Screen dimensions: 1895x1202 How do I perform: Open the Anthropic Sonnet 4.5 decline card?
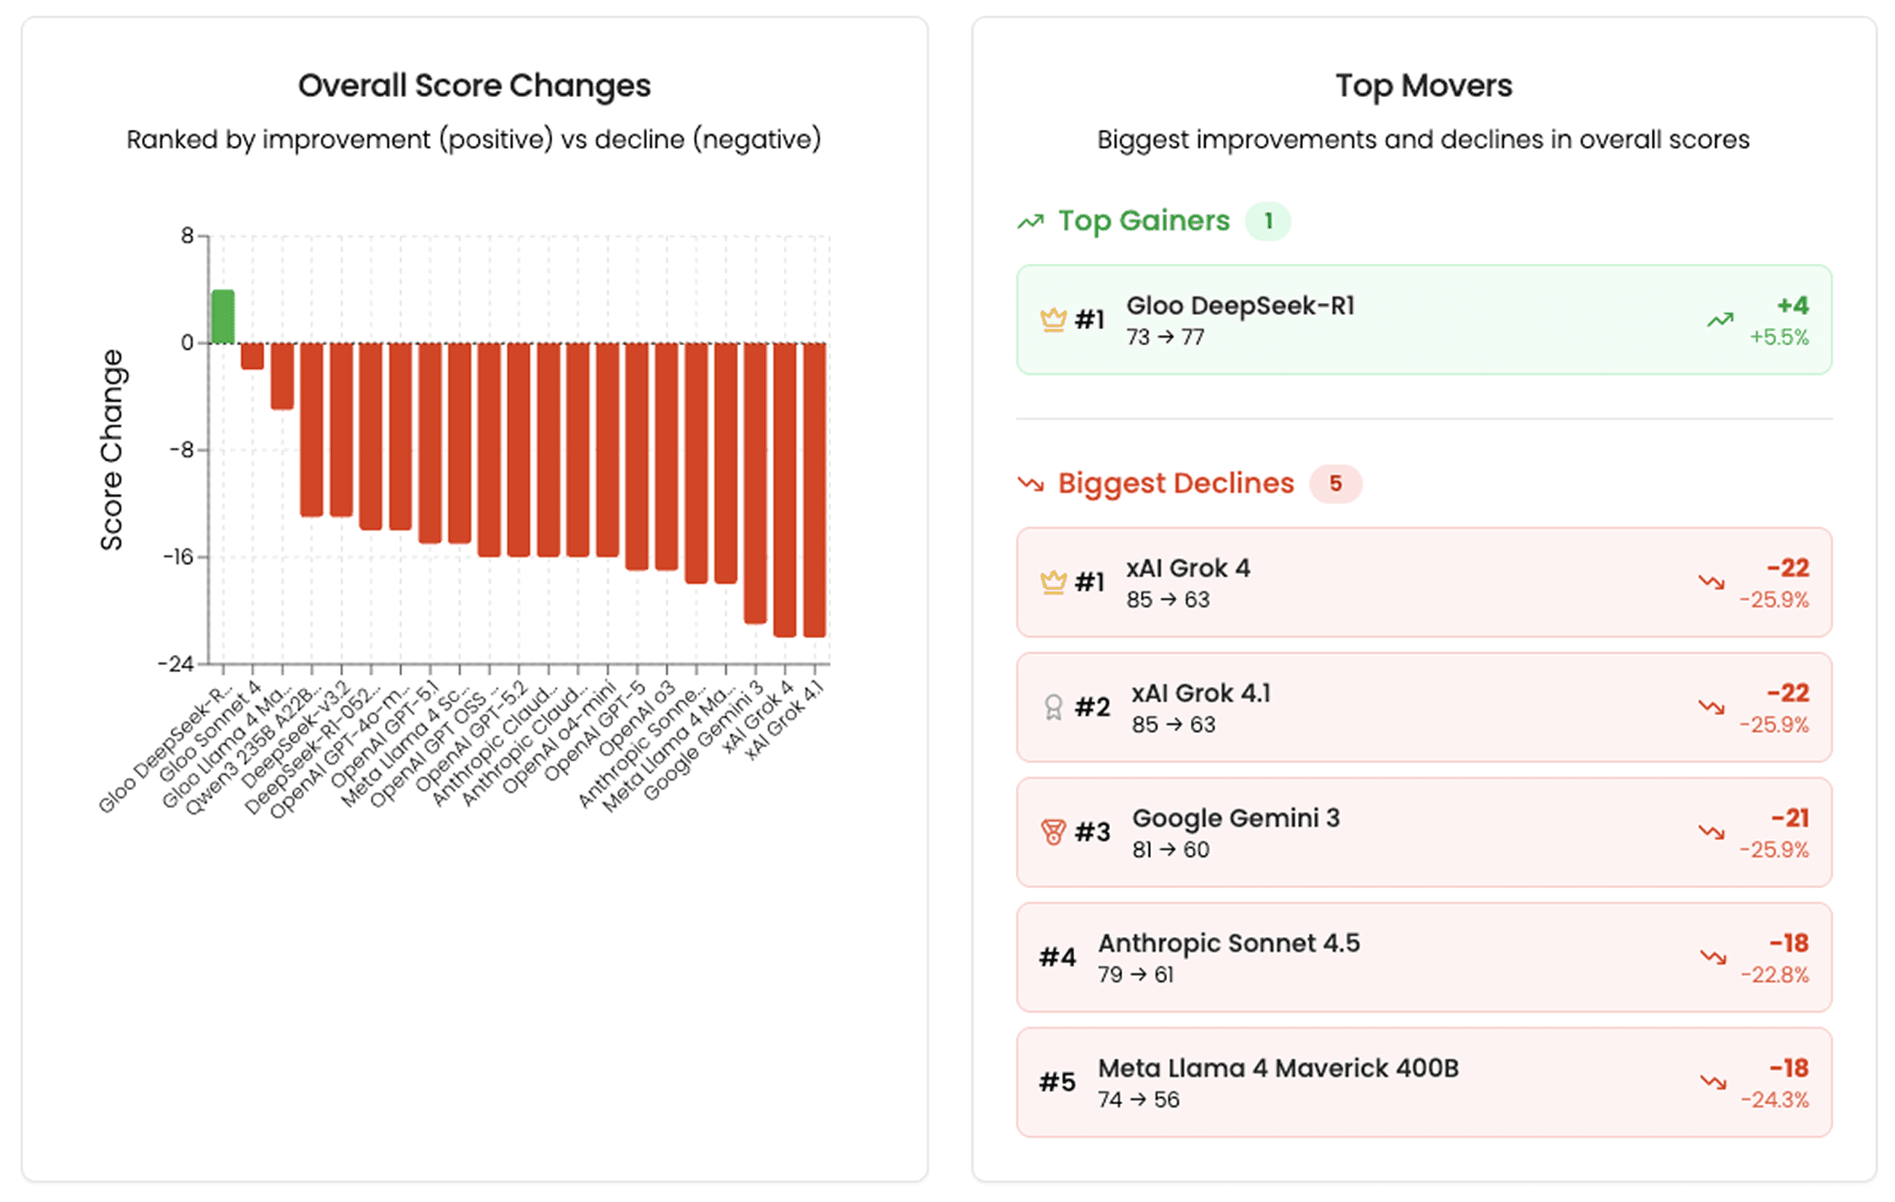1423,957
